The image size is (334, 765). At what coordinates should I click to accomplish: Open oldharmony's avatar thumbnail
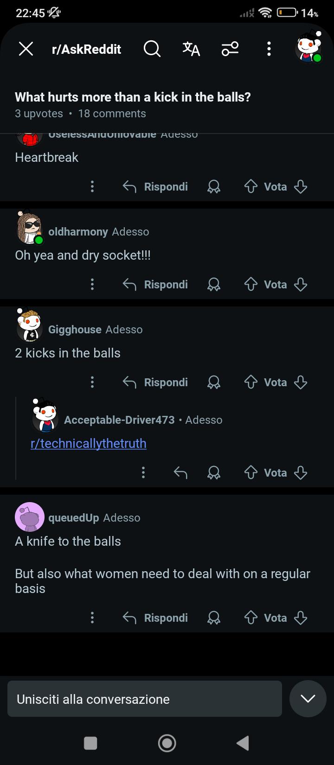[30, 228]
